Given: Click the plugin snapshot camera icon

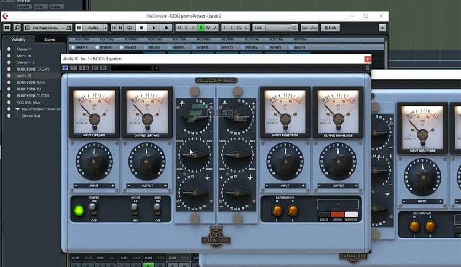Looking at the screenshot, I should pos(103,68).
